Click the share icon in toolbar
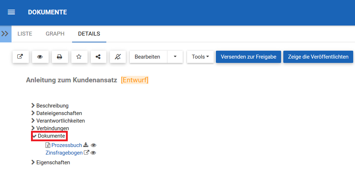The width and height of the screenshot is (355, 188). click(98, 57)
